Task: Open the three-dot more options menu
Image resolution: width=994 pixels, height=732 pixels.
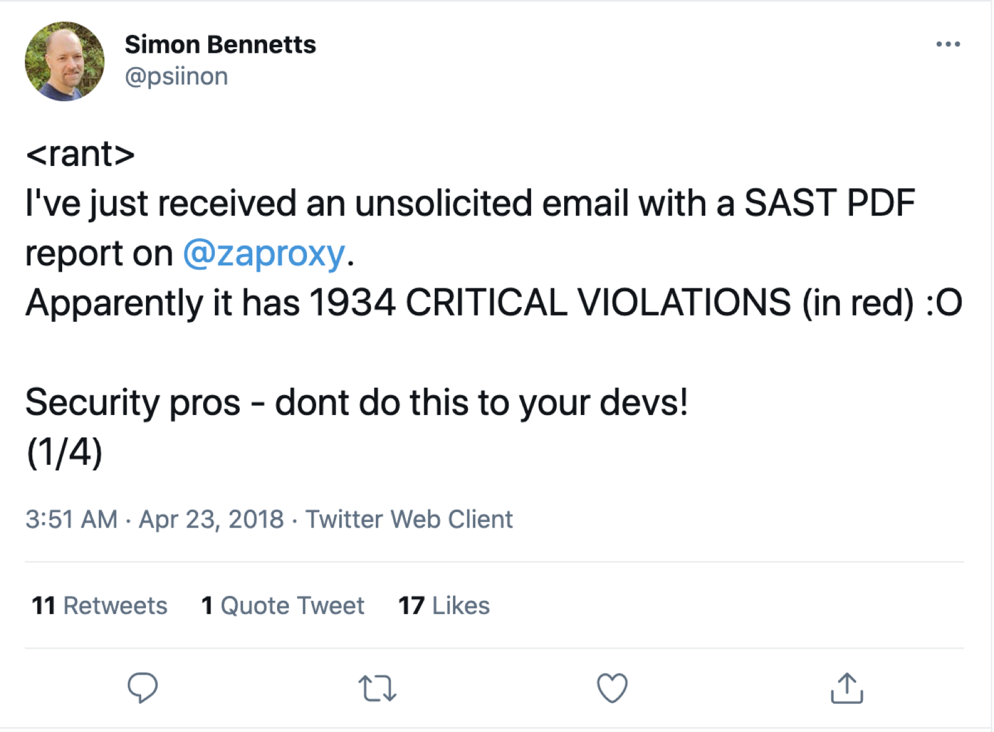Action: (x=948, y=44)
